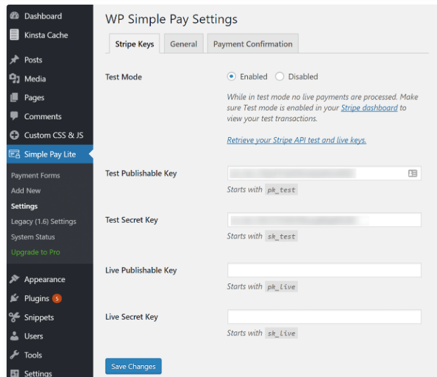This screenshot has width=437, height=377.
Task: Click the Save Changes button
Action: pos(133,366)
